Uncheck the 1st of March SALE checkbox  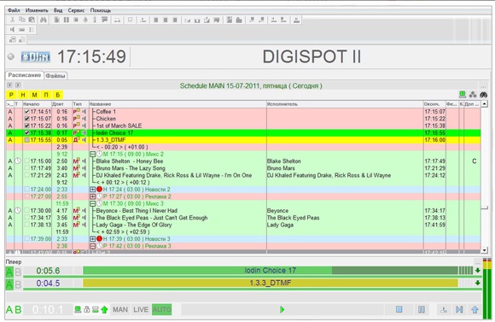click(x=26, y=126)
